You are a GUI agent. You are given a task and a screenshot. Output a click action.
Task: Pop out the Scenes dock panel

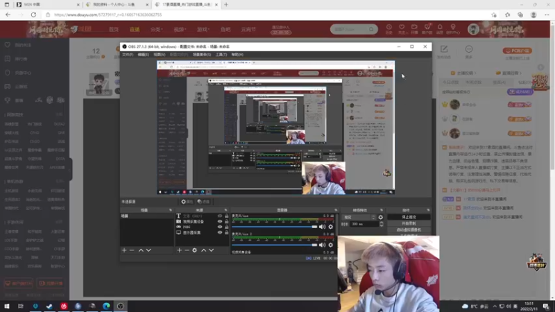coord(170,210)
